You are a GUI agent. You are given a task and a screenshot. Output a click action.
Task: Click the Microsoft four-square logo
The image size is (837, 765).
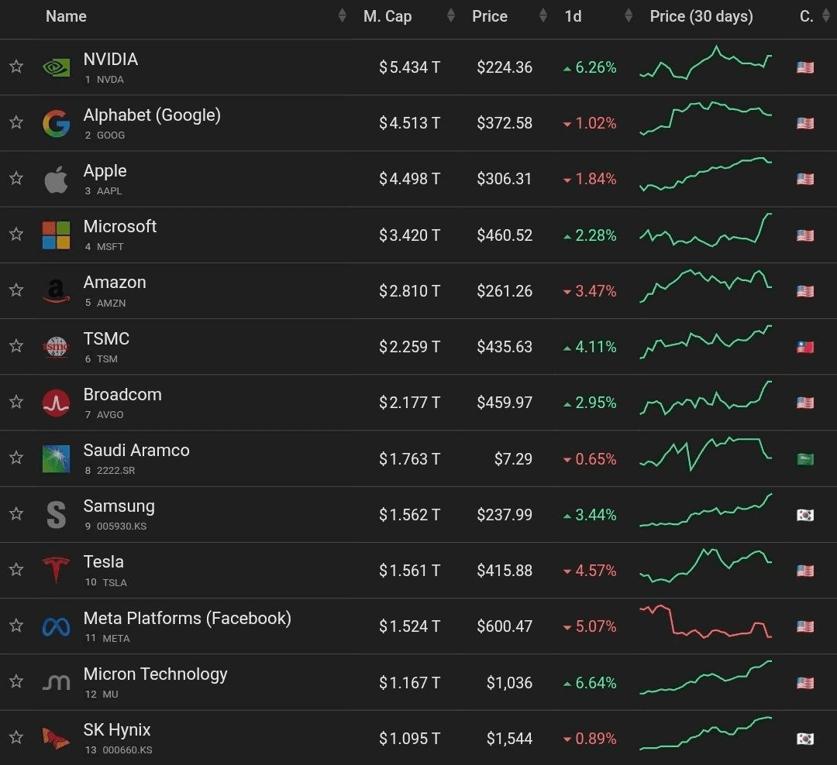56,235
